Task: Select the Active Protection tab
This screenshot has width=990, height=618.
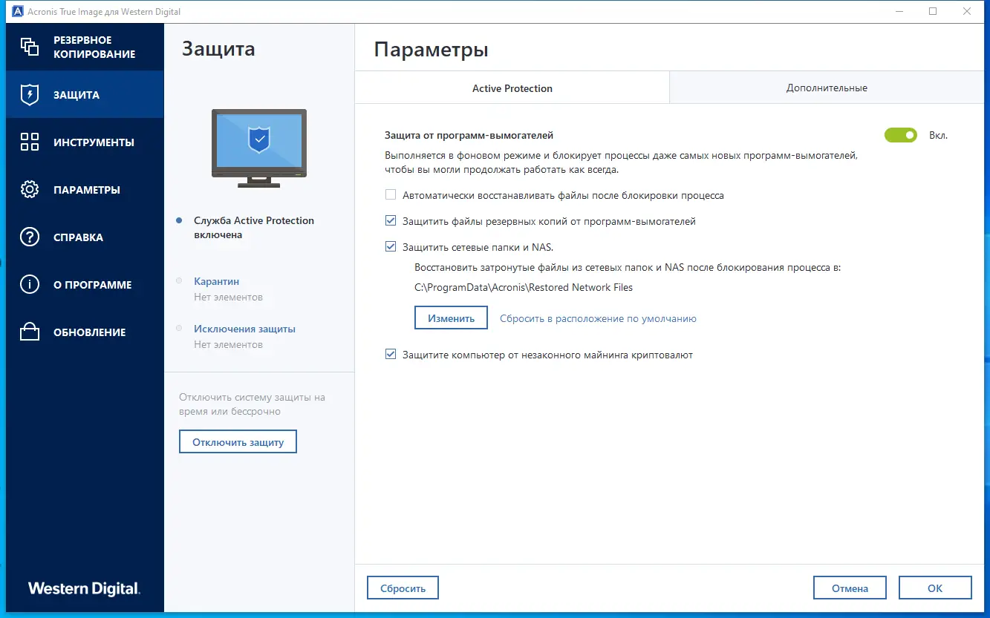Action: tap(512, 88)
